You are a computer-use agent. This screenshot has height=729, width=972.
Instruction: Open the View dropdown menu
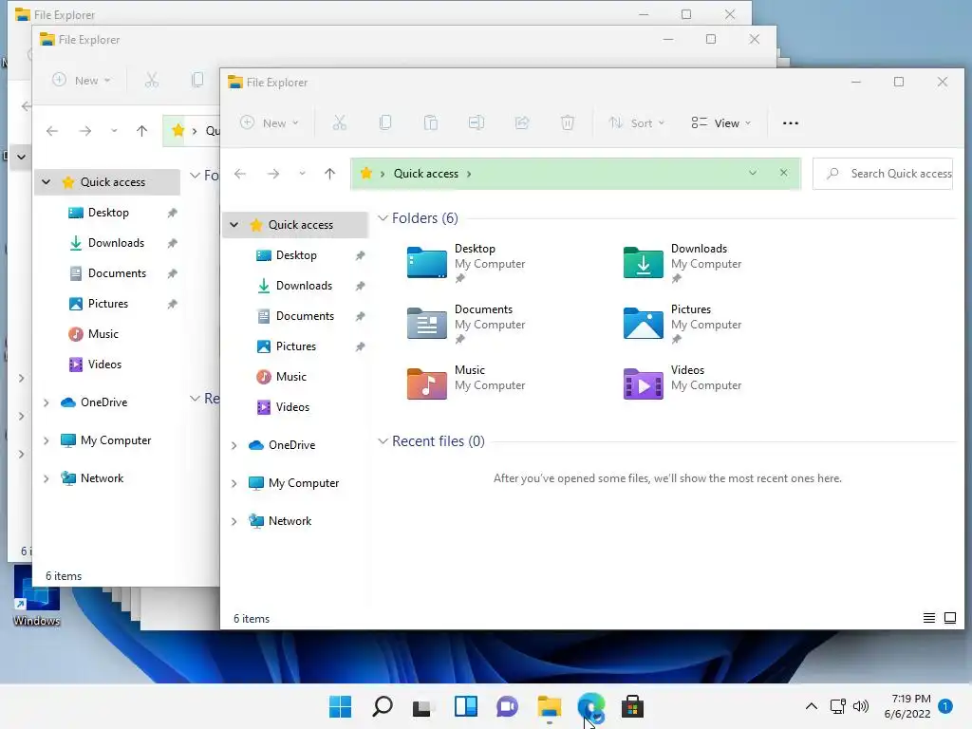(721, 122)
